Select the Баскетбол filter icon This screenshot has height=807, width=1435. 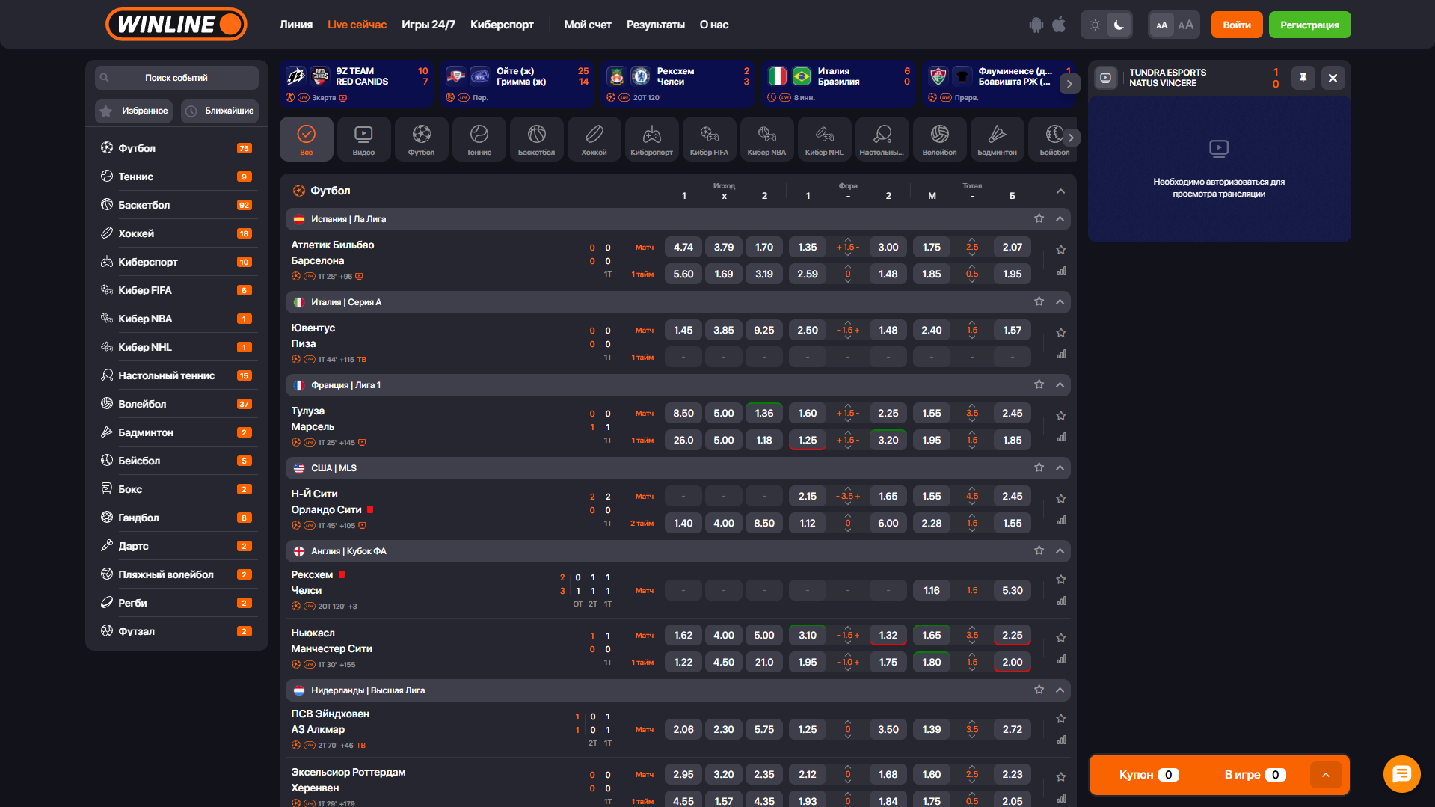[536, 139]
